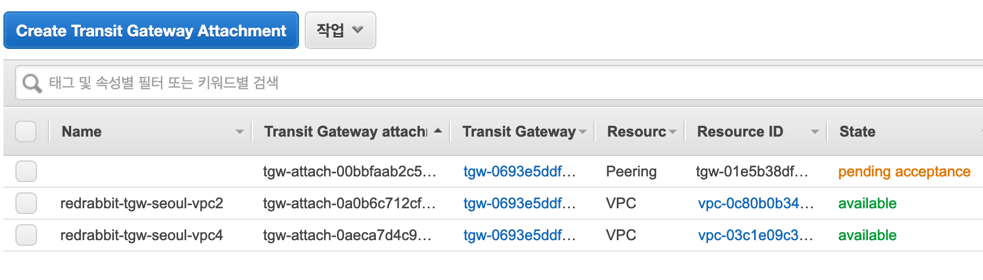Check the redrabbit-tgw-seoul-vpc4 row checkbox
This screenshot has width=983, height=280.
(x=26, y=235)
